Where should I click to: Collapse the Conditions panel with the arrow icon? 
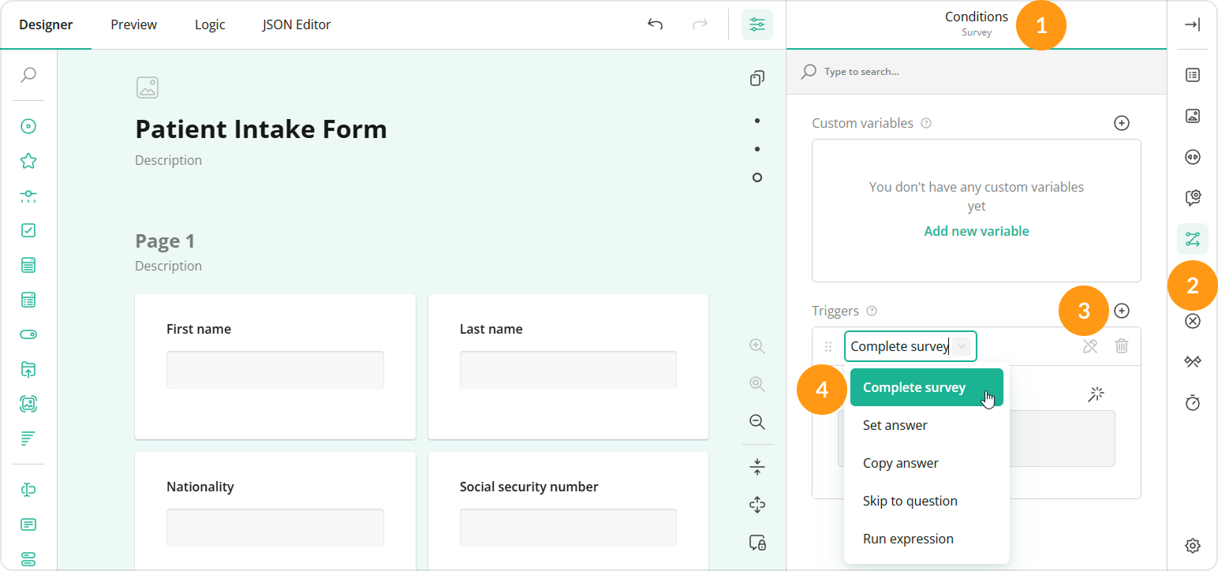pyautogui.click(x=1193, y=24)
